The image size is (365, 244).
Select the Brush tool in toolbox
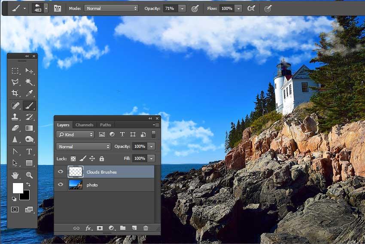click(29, 106)
